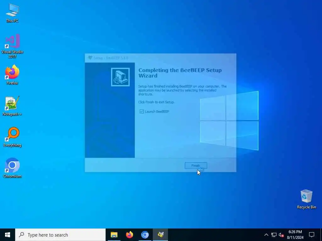Select the Recycle Bin desktop icon
Viewport: 322px width, 241px height.
point(306,199)
